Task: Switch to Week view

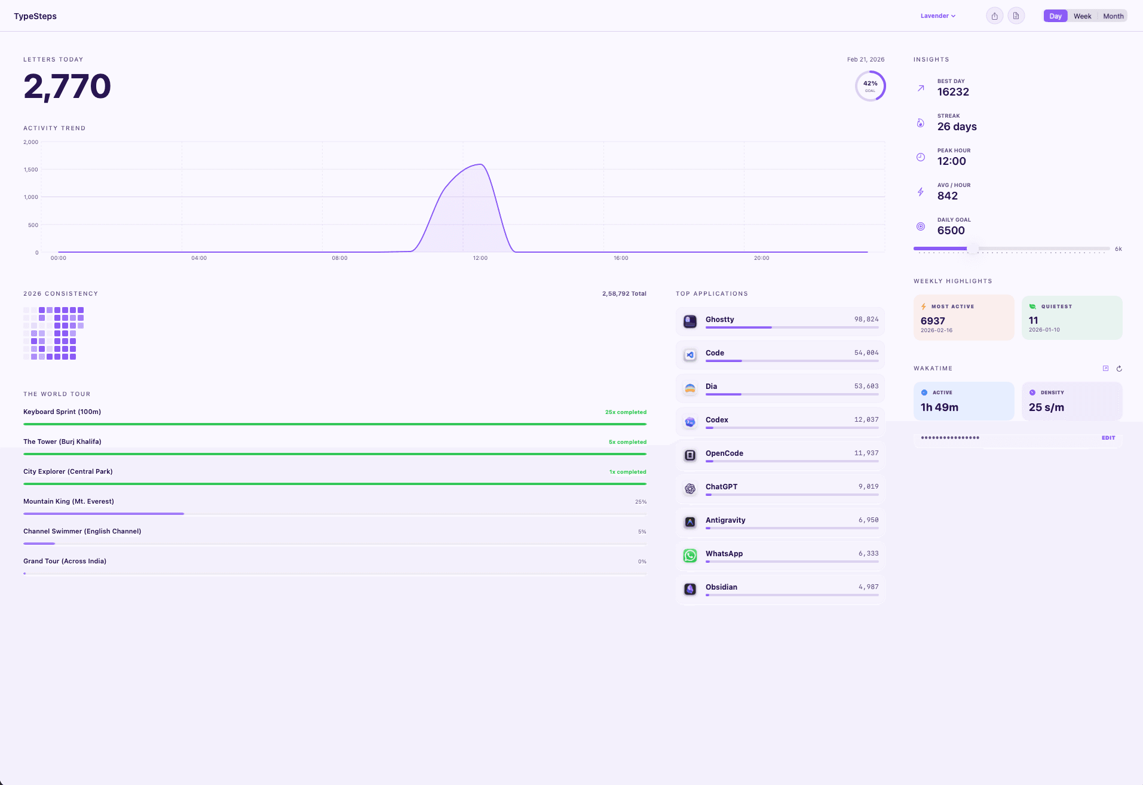Action: coord(1082,16)
